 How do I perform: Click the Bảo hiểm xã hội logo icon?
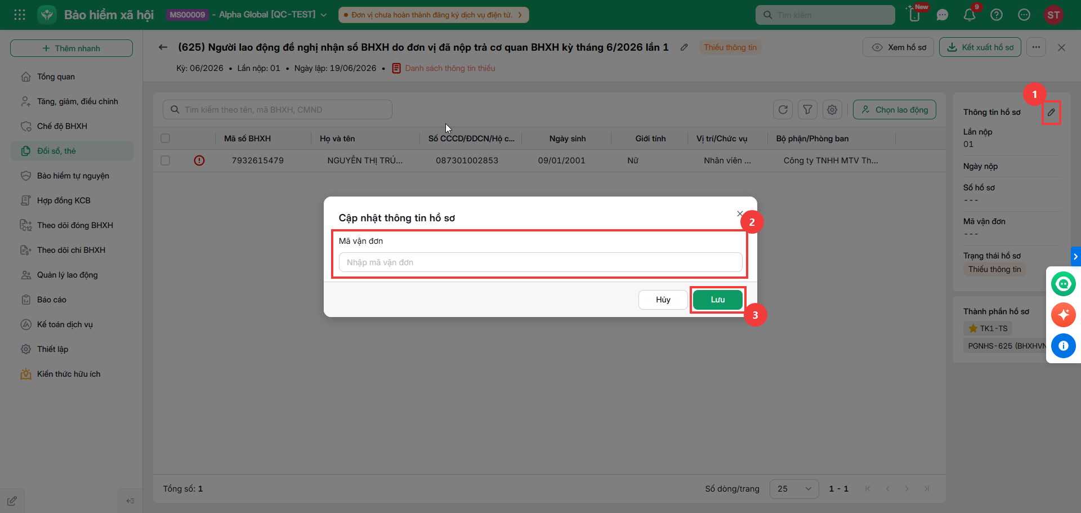pos(47,15)
